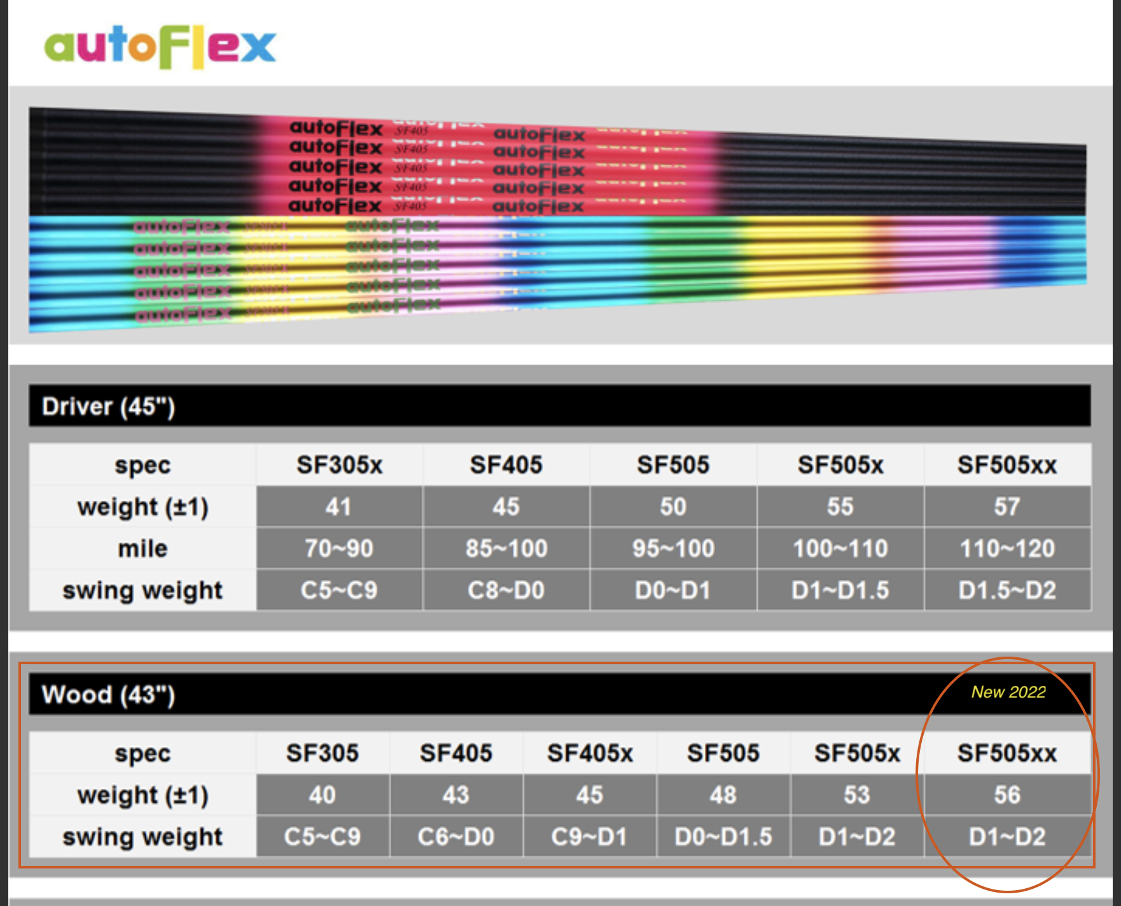1121x906 pixels.
Task: Click 'weight (±1)' label in Wood table
Action: (143, 795)
